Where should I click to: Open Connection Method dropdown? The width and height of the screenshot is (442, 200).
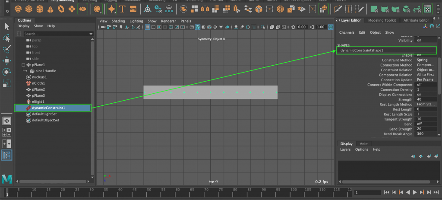pyautogui.click(x=426, y=65)
